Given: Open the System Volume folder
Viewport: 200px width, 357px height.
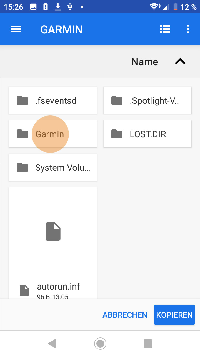Looking at the screenshot, I should pyautogui.click(x=53, y=167).
